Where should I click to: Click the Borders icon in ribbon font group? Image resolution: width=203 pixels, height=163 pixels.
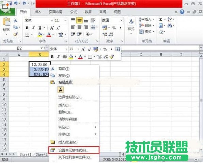pyautogui.click(x=27, y=35)
